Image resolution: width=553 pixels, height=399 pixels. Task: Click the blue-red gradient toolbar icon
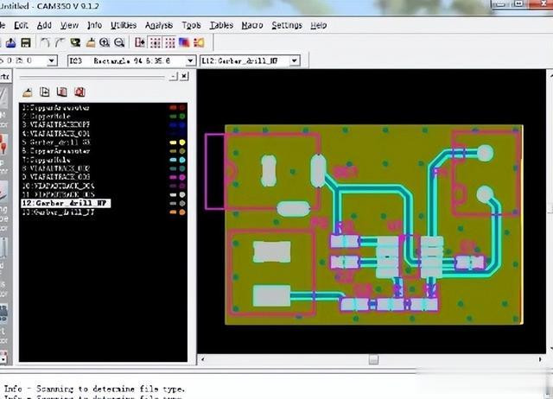pos(184,42)
